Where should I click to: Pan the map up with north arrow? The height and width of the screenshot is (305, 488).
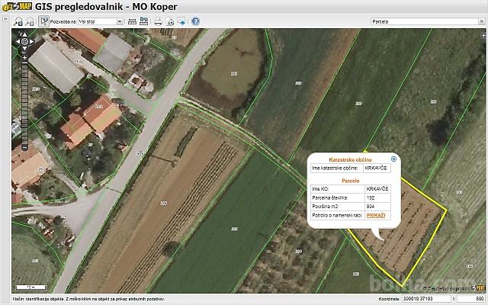point(24,35)
